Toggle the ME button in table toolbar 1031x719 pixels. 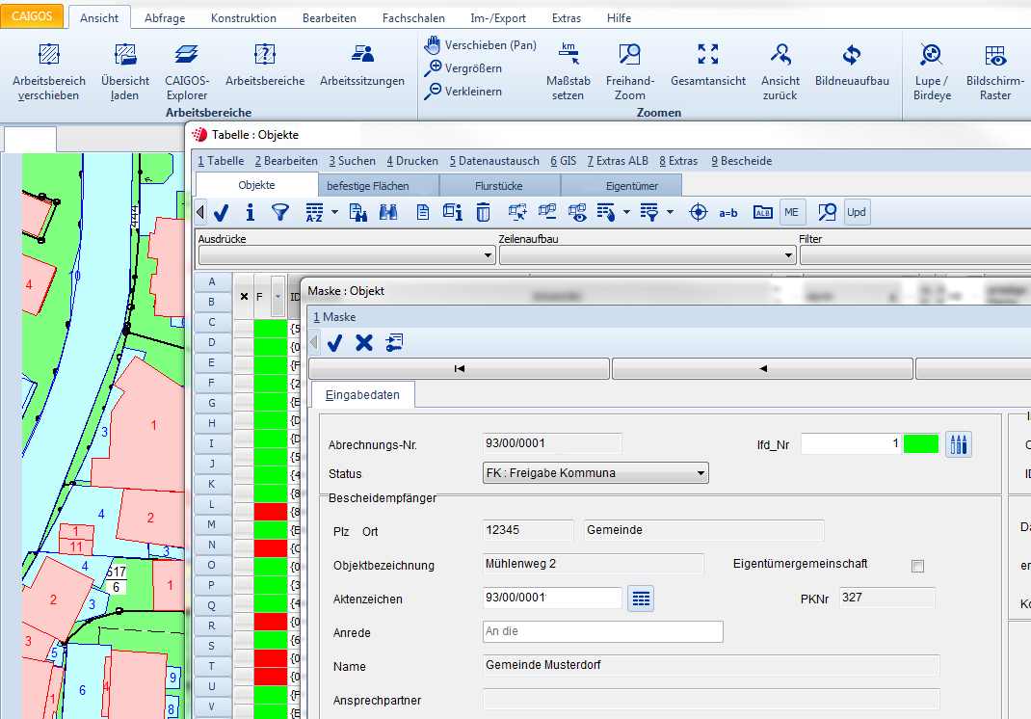pos(792,212)
